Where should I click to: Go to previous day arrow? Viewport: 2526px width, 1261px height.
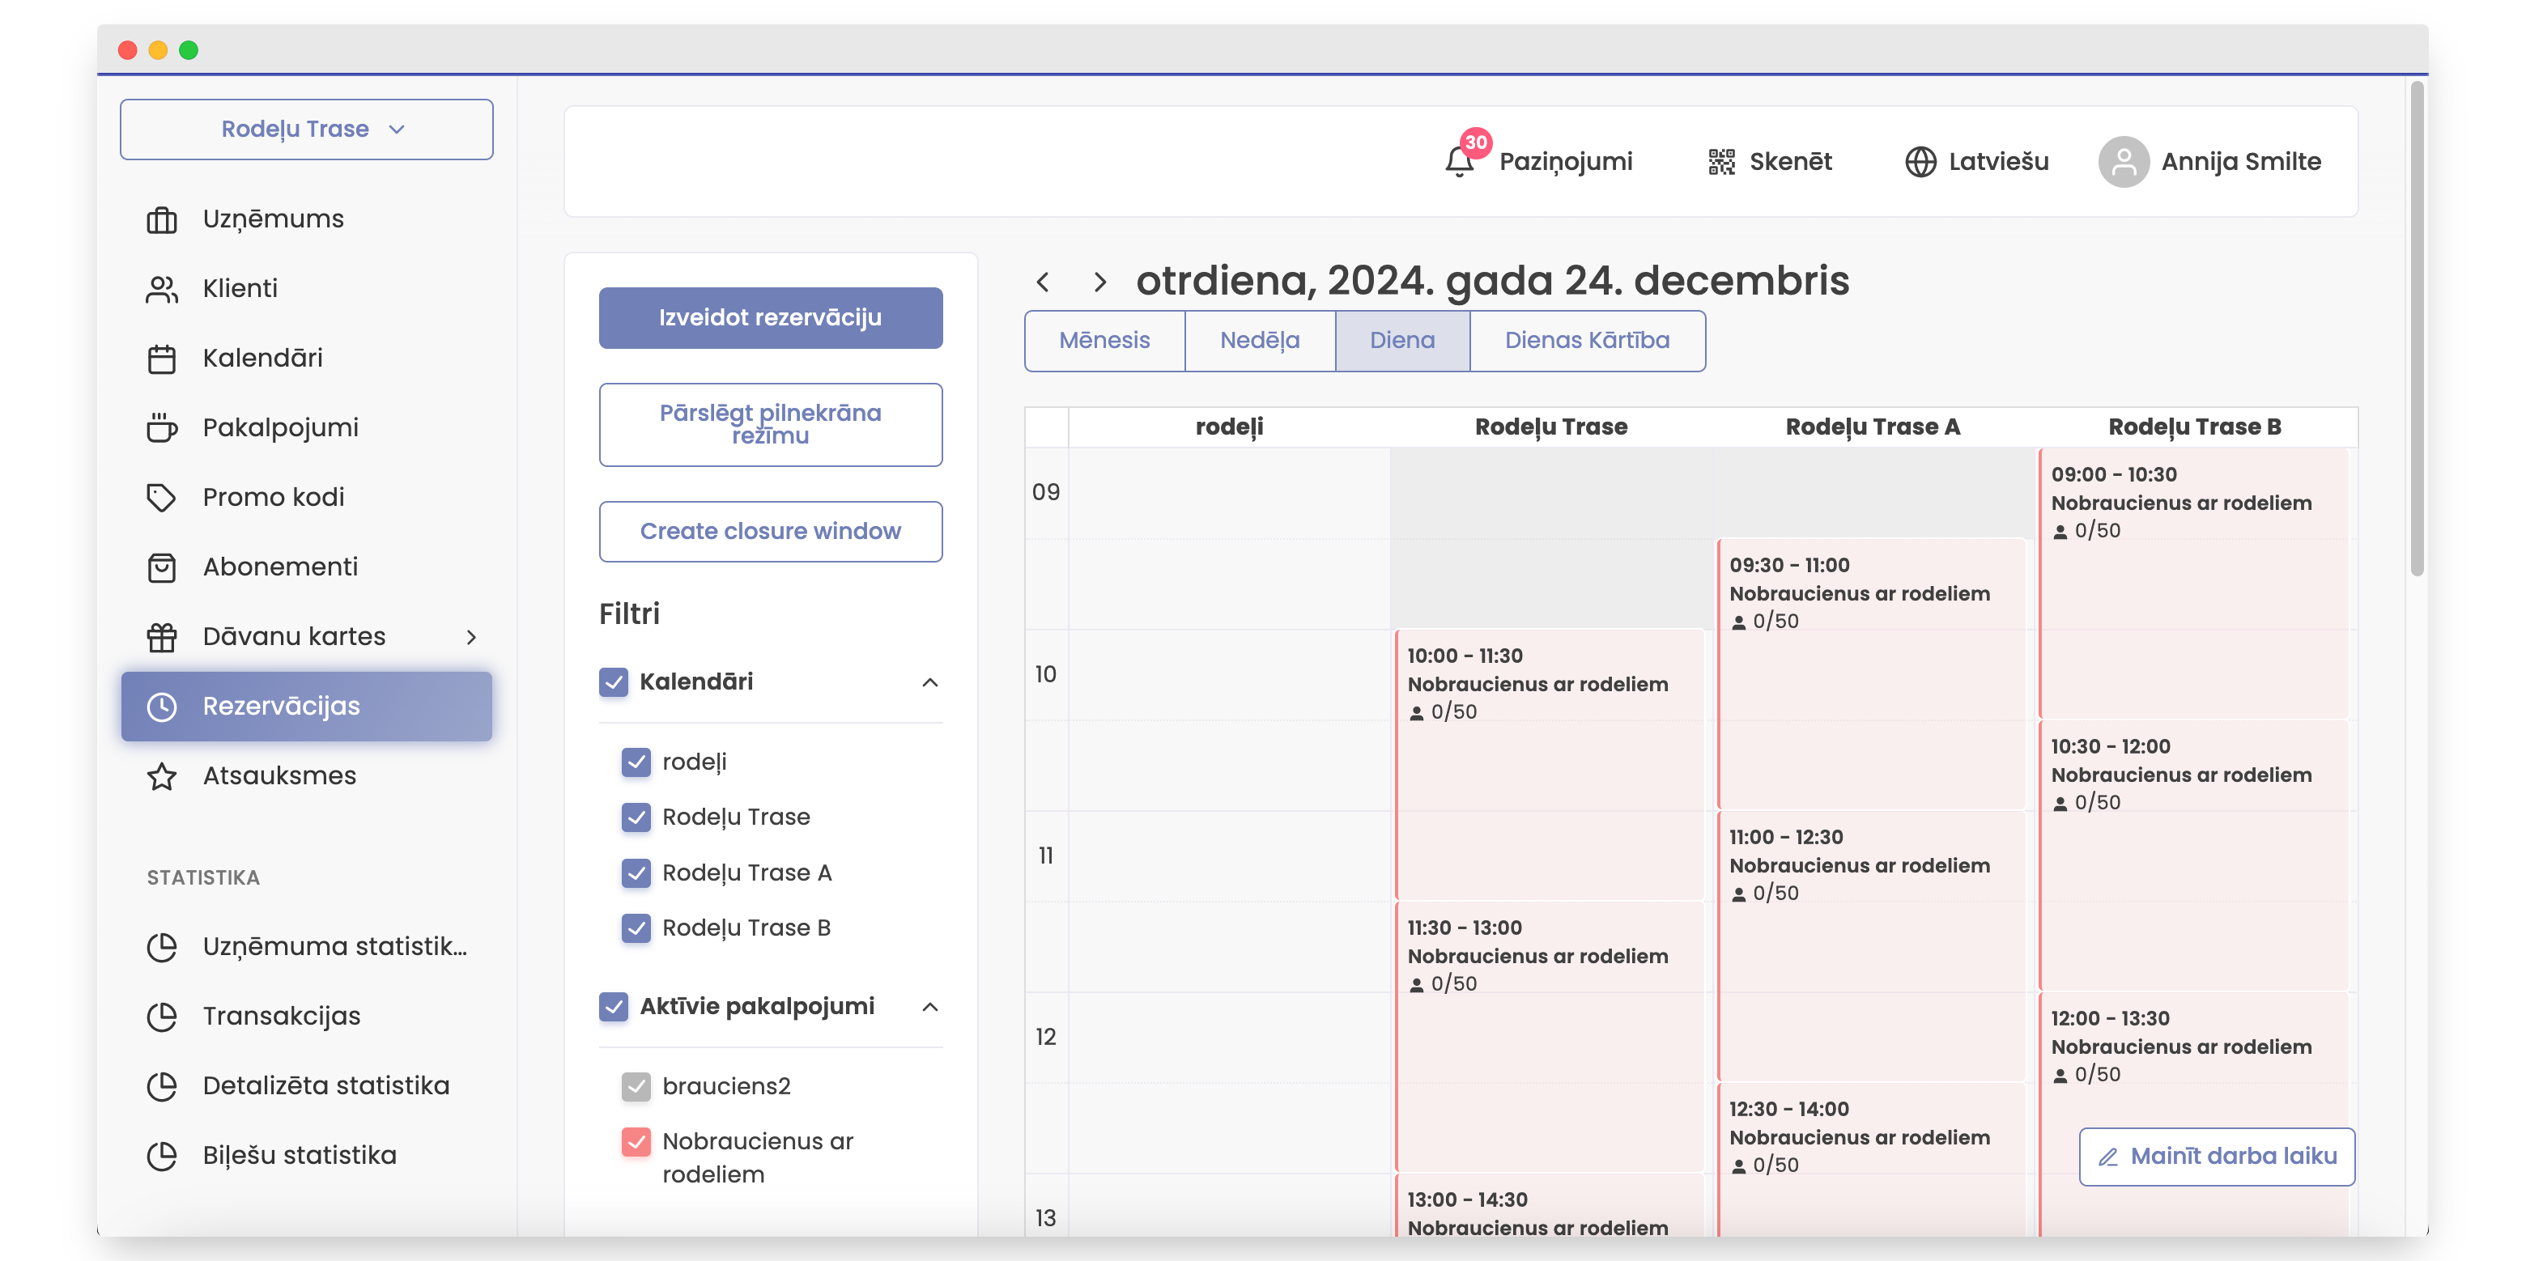tap(1044, 282)
